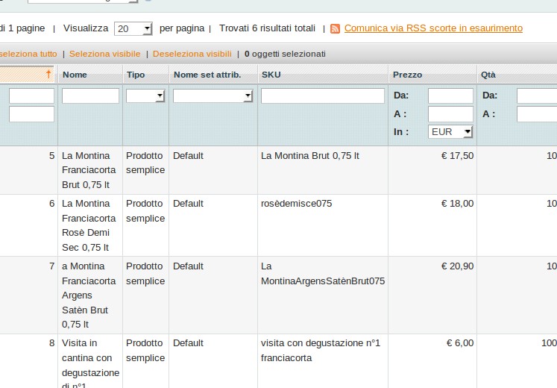Click price cell € 20,90
Image resolution: width=557 pixels, height=388 pixels.
click(458, 266)
